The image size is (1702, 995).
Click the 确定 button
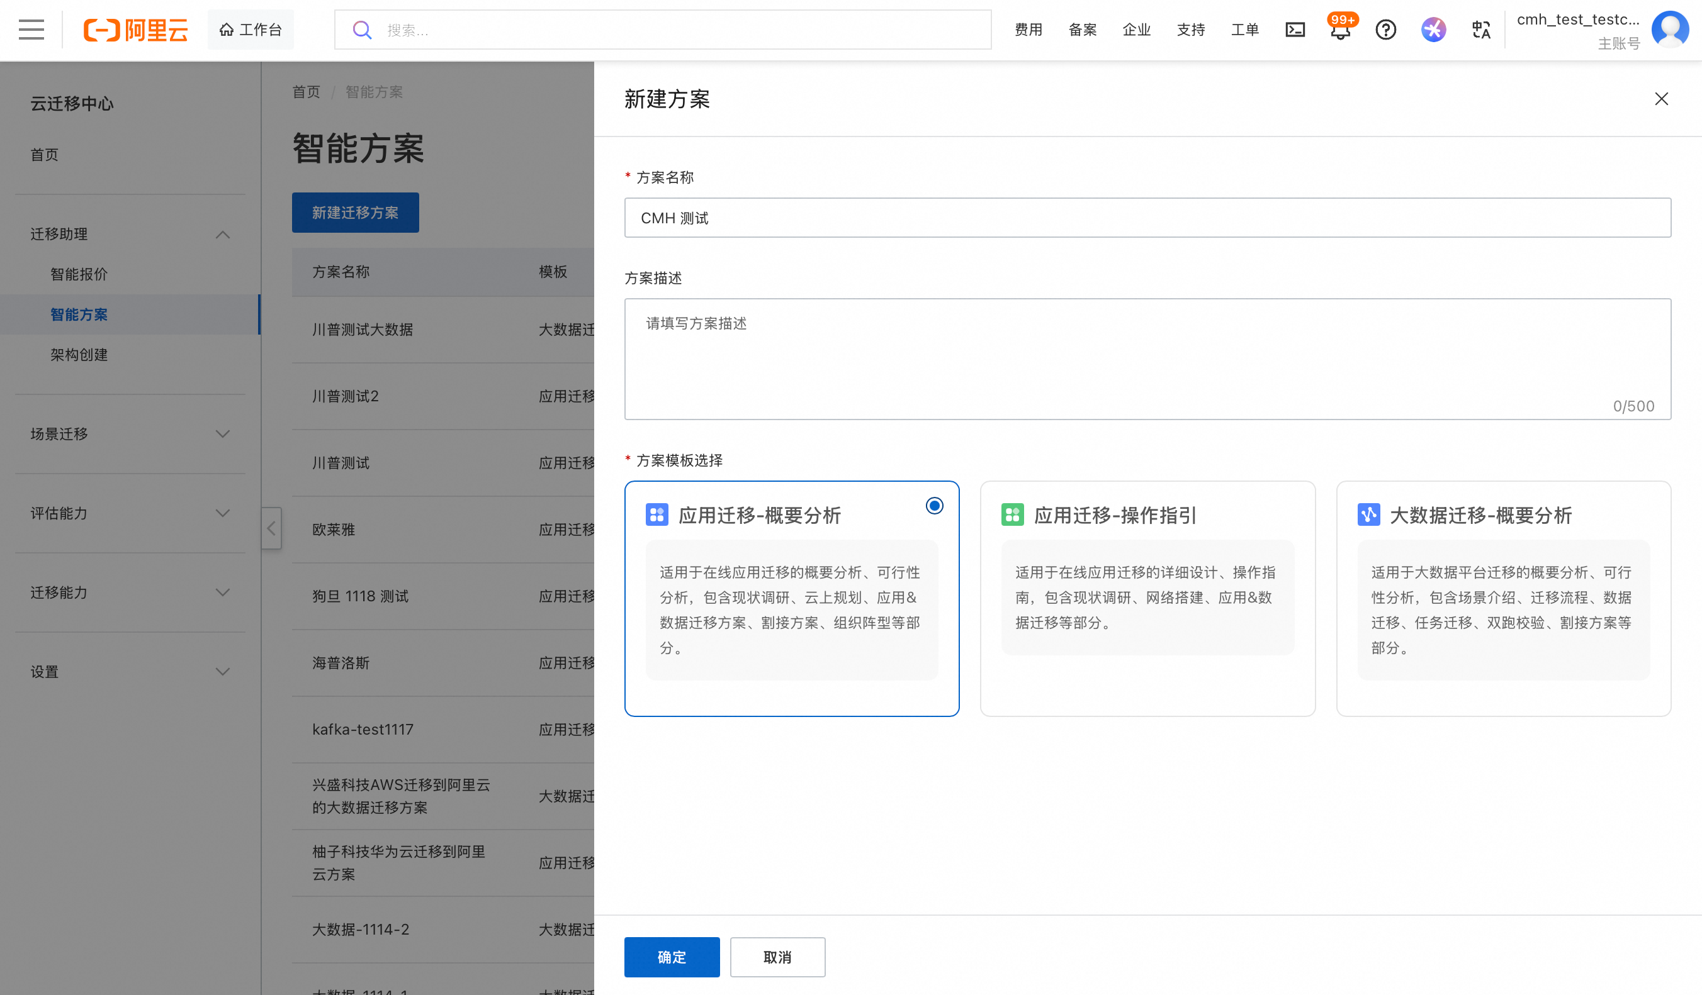(x=672, y=957)
